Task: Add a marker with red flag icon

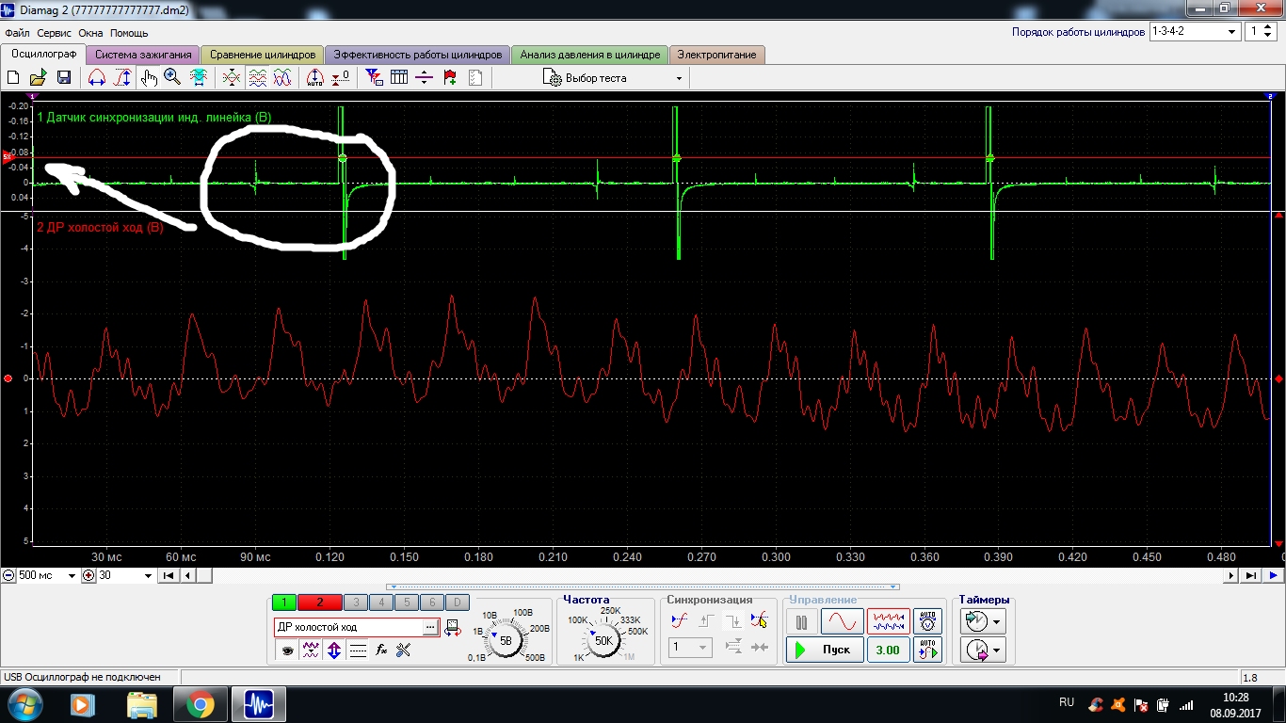Action: pos(450,78)
